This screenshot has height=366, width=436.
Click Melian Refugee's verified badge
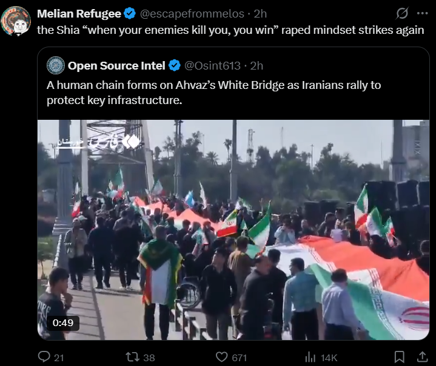pyautogui.click(x=130, y=13)
